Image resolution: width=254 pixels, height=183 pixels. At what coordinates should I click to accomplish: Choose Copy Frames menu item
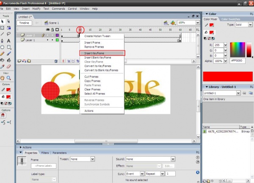102,81
